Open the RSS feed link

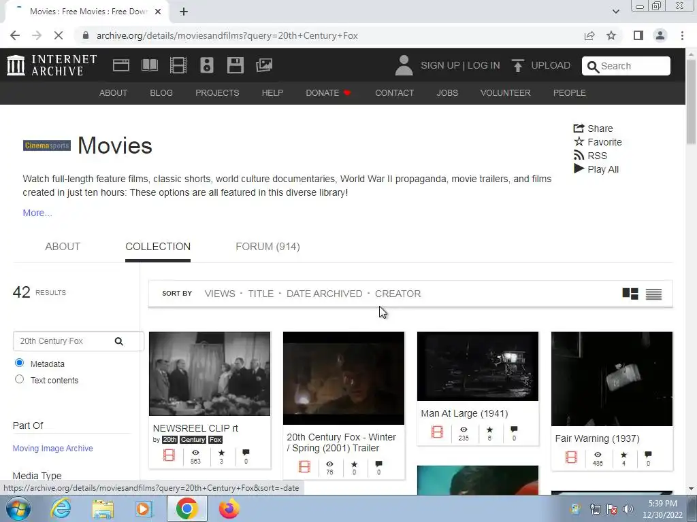coord(590,156)
